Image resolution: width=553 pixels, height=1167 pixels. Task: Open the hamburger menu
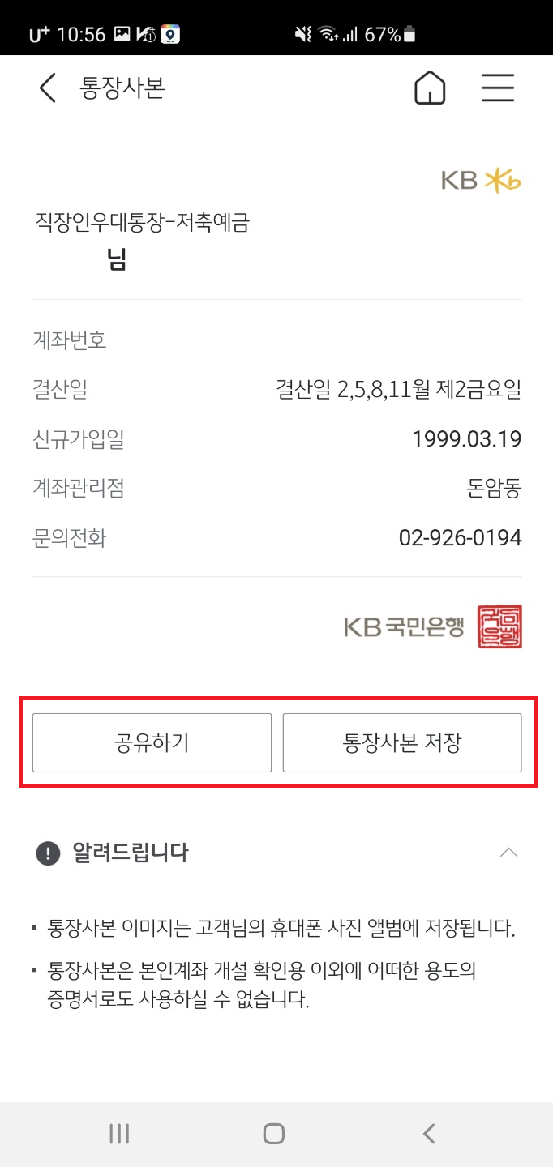tap(498, 88)
